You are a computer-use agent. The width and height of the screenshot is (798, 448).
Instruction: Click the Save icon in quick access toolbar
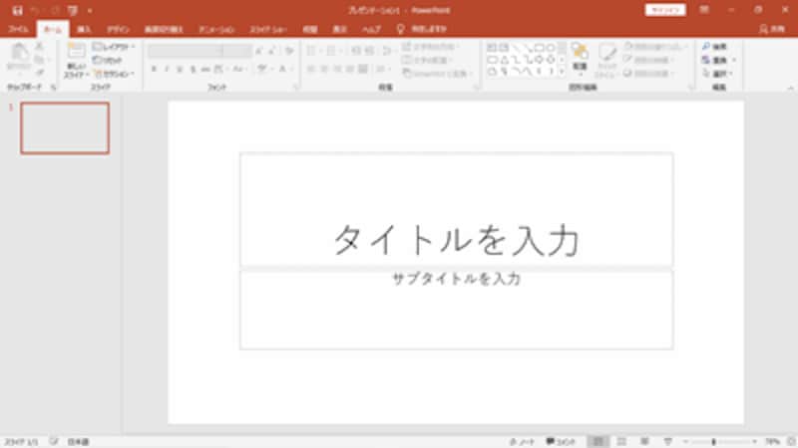click(x=17, y=10)
